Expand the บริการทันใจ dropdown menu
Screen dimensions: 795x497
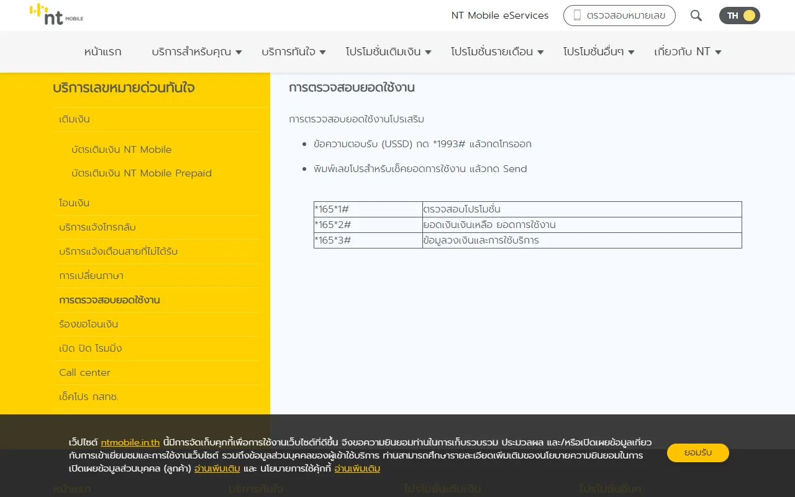tap(294, 52)
